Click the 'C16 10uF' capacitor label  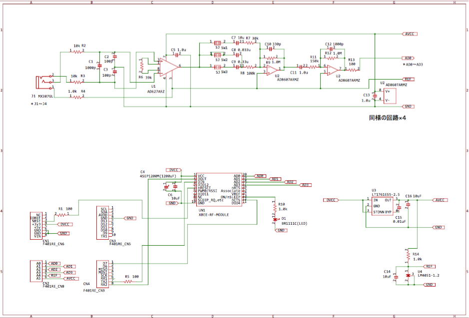(414, 196)
